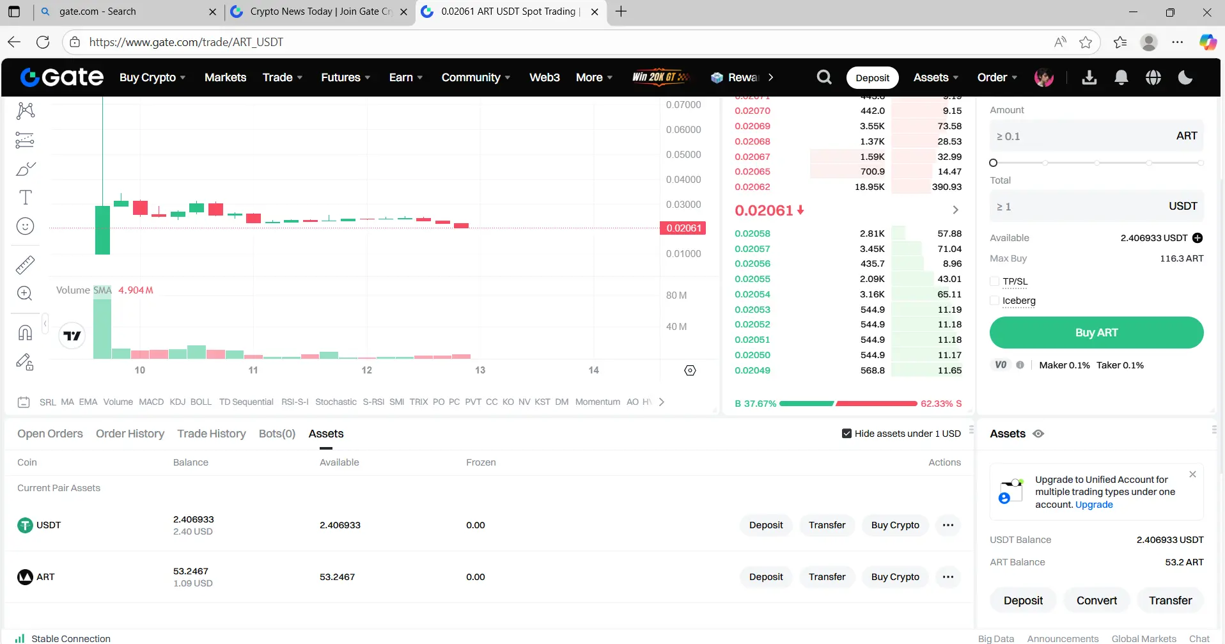Toggle the magnet mode tool
The image size is (1225, 644).
[25, 333]
